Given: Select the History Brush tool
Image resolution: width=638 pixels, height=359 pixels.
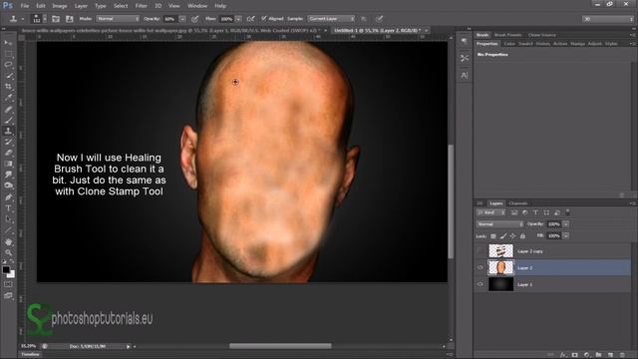Looking at the screenshot, I should 8,142.
